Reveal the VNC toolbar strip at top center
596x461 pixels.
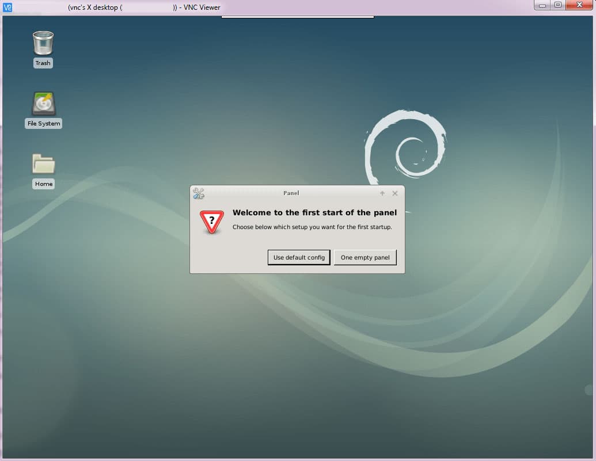tap(298, 17)
